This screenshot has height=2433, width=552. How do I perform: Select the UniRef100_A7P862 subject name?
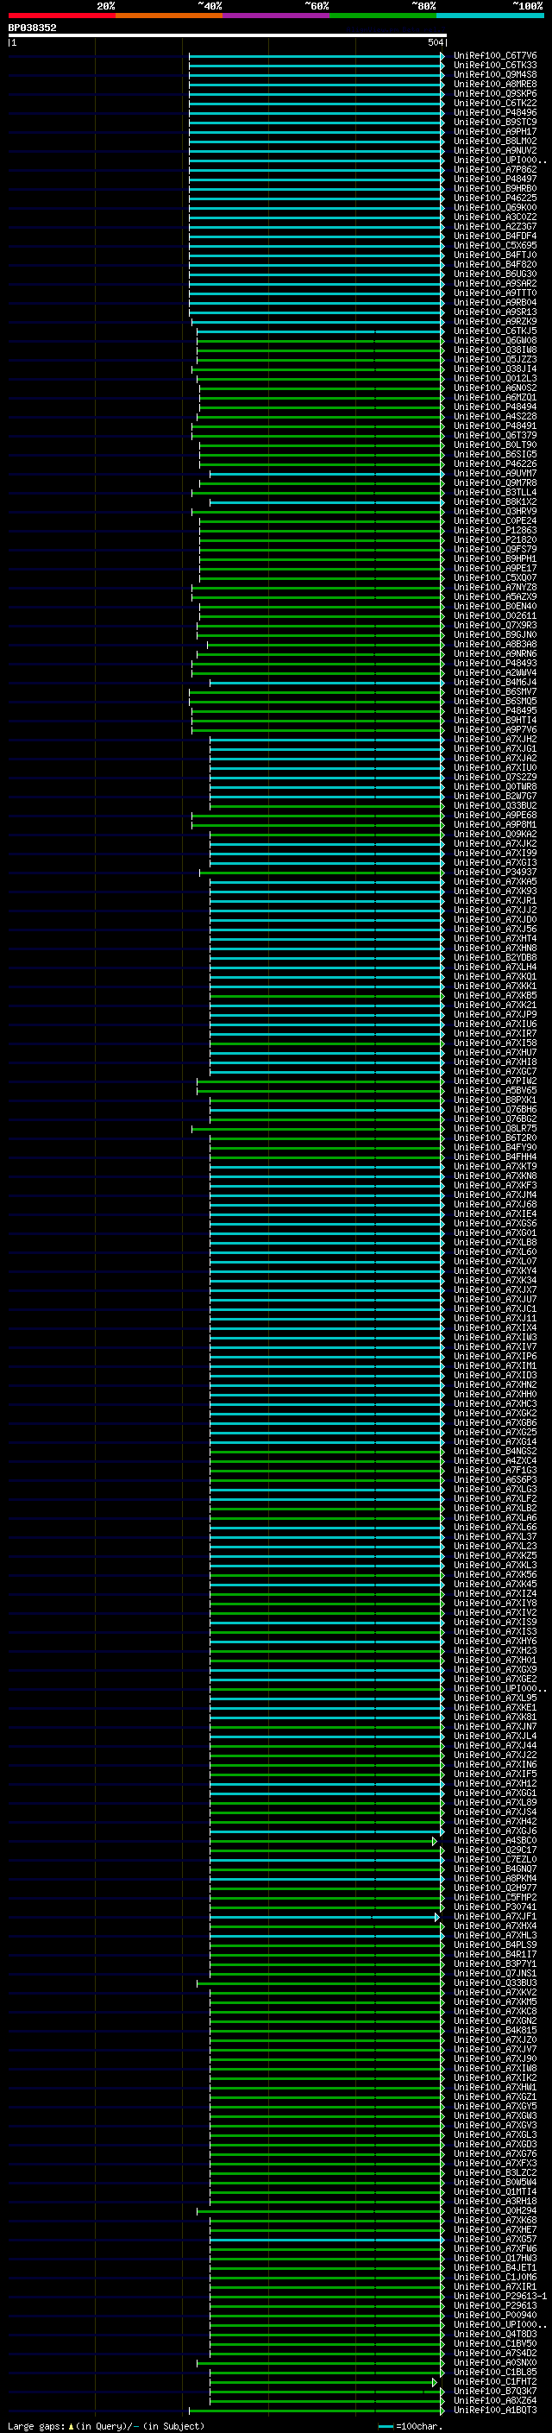(494, 169)
